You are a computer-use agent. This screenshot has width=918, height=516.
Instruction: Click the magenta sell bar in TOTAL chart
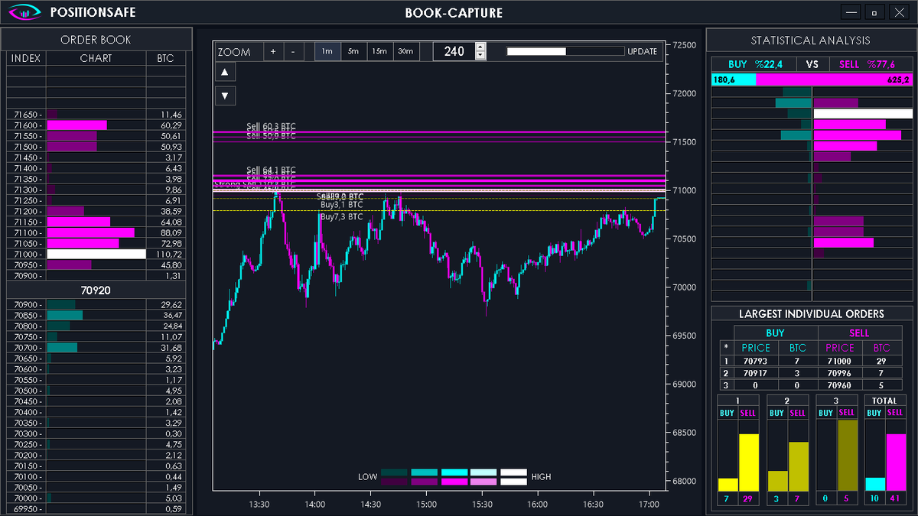[896, 462]
